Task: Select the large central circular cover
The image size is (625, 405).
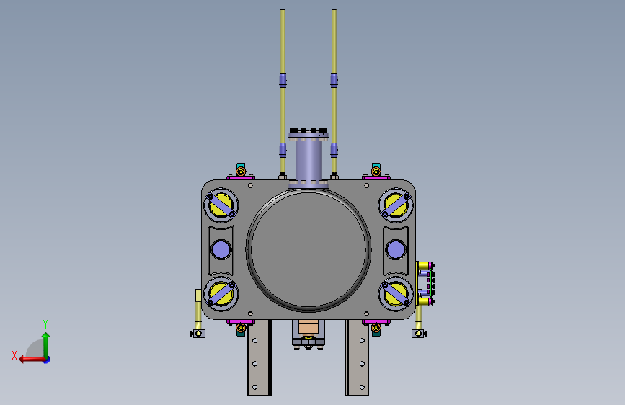Action: tap(309, 249)
